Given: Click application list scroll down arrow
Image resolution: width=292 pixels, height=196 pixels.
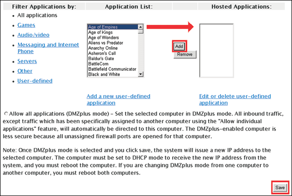Looking at the screenshot, I should coord(141,74).
